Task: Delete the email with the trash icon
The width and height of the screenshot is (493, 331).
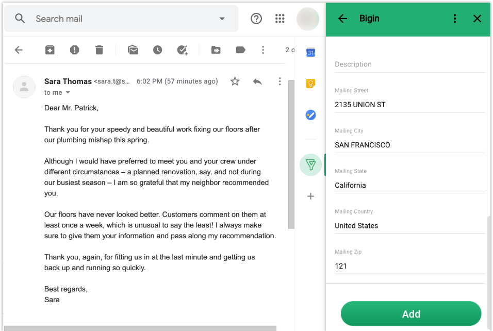Action: [x=99, y=49]
